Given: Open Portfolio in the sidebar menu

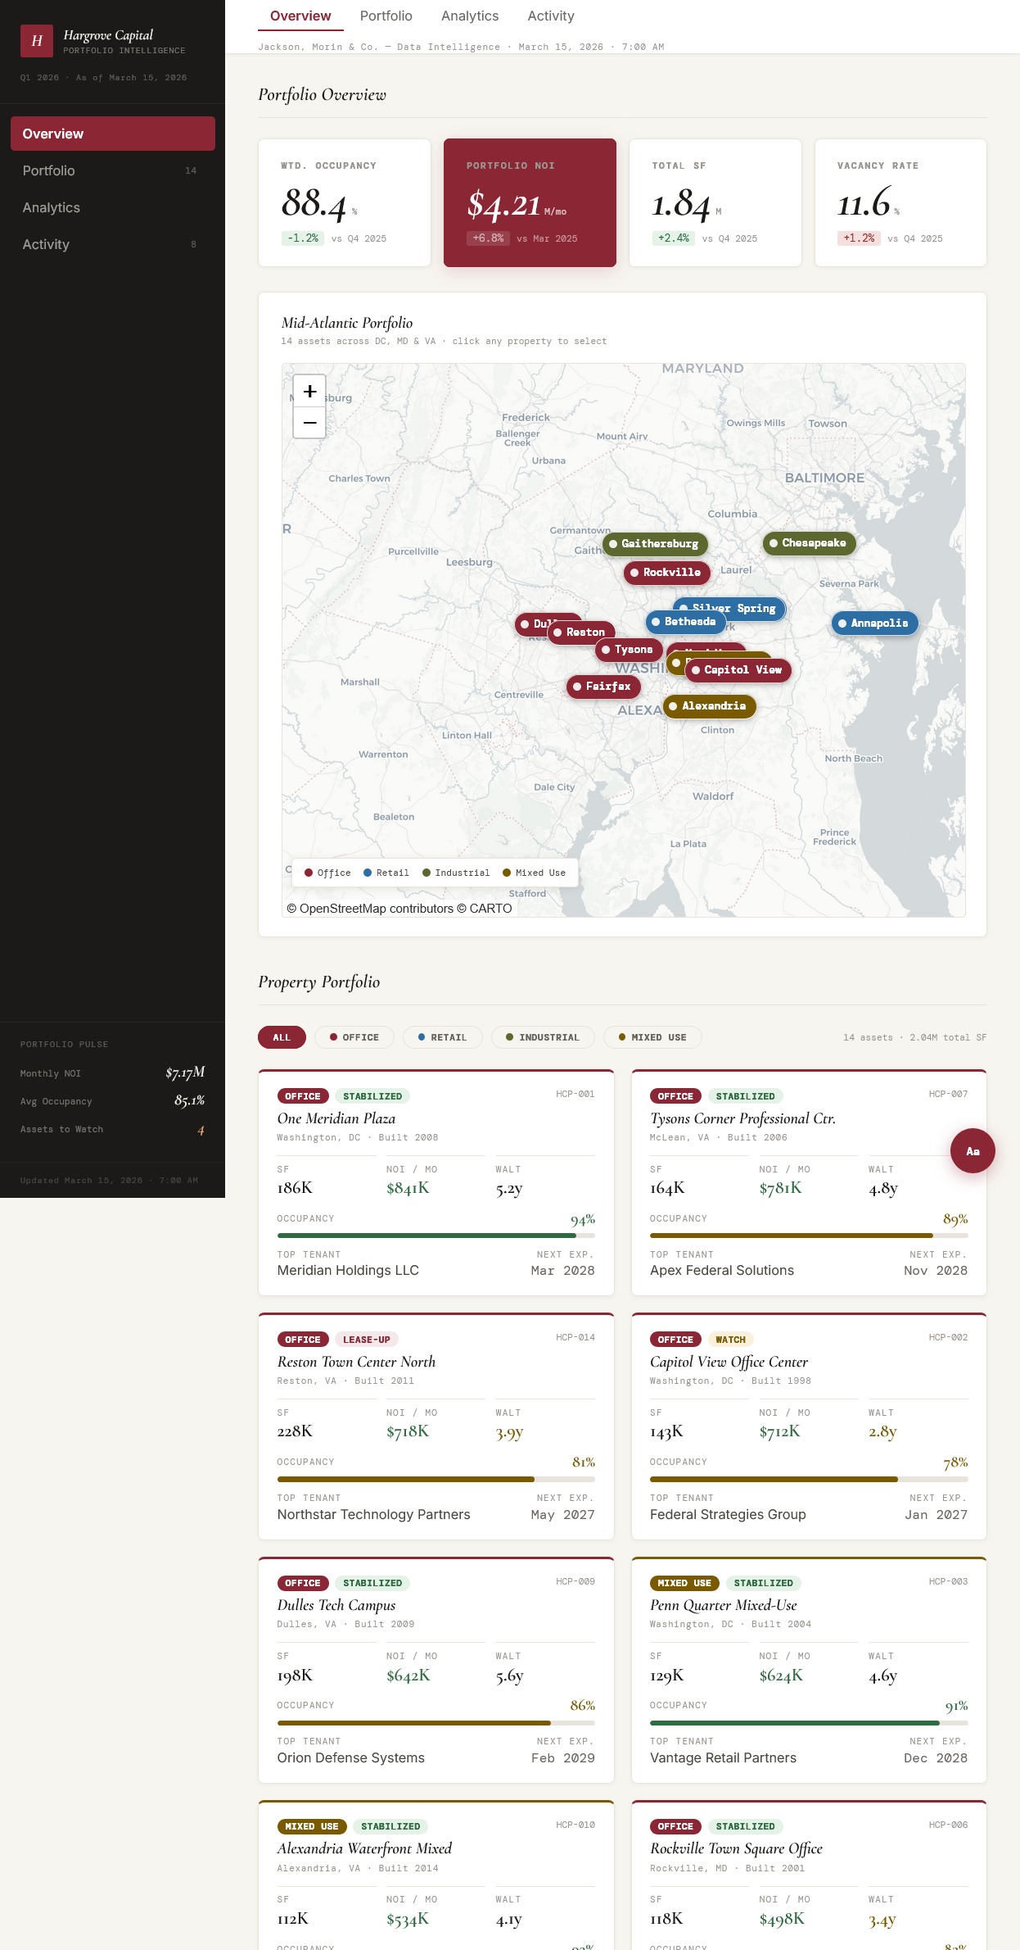Looking at the screenshot, I should 49,170.
